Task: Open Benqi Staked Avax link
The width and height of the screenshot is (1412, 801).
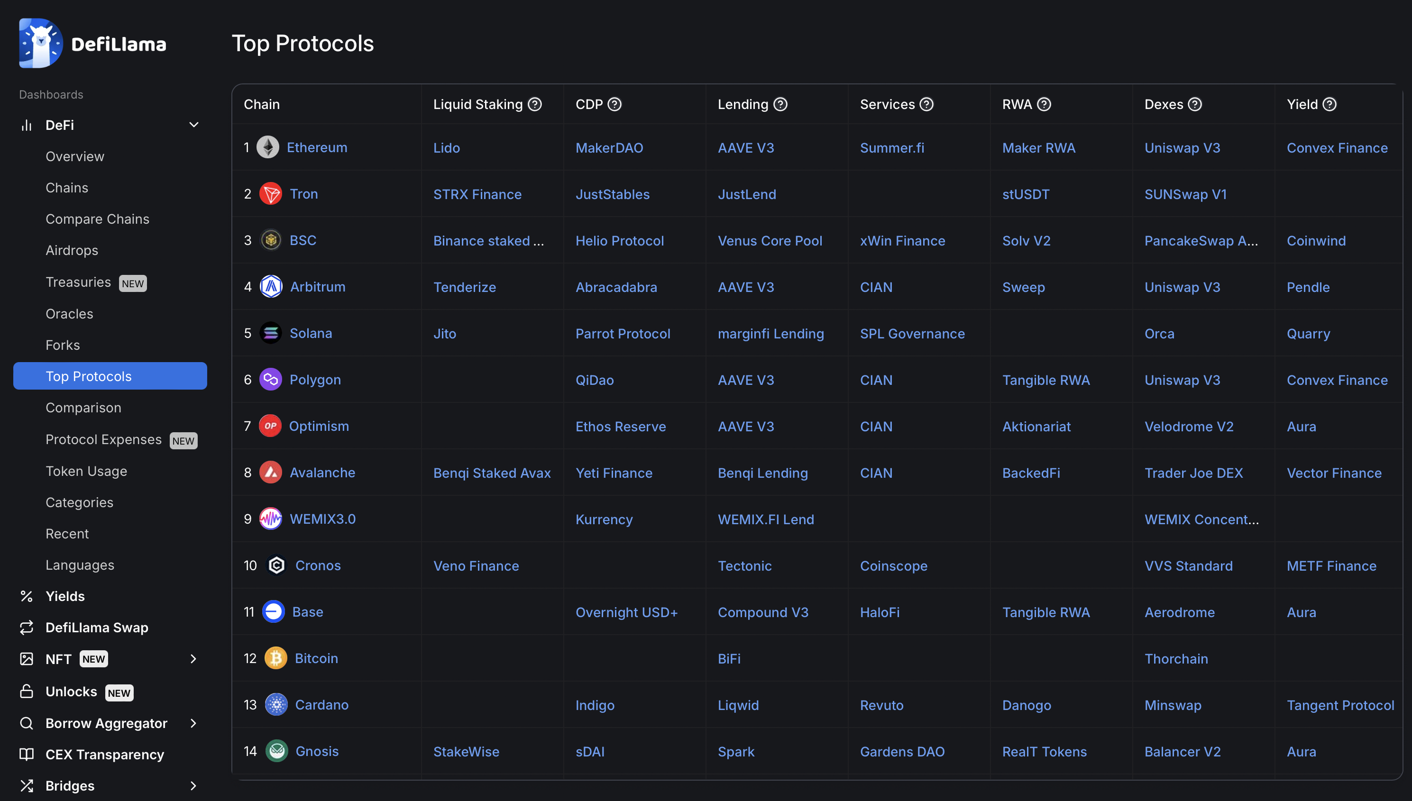Action: (492, 473)
